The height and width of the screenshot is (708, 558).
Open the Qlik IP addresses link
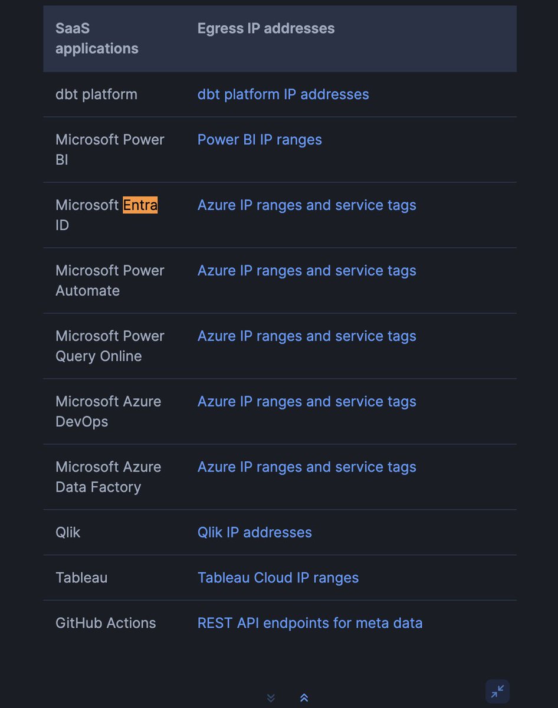pyautogui.click(x=255, y=533)
